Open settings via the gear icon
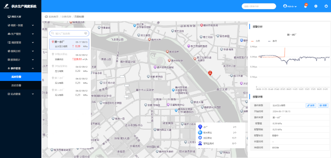Image resolution: width=331 pixels, height=158 pixels. pos(316,6)
